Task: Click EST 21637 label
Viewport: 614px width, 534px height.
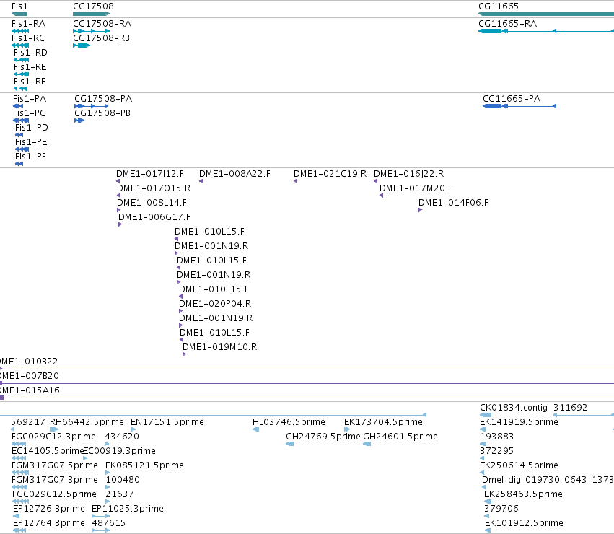Action: tap(120, 495)
